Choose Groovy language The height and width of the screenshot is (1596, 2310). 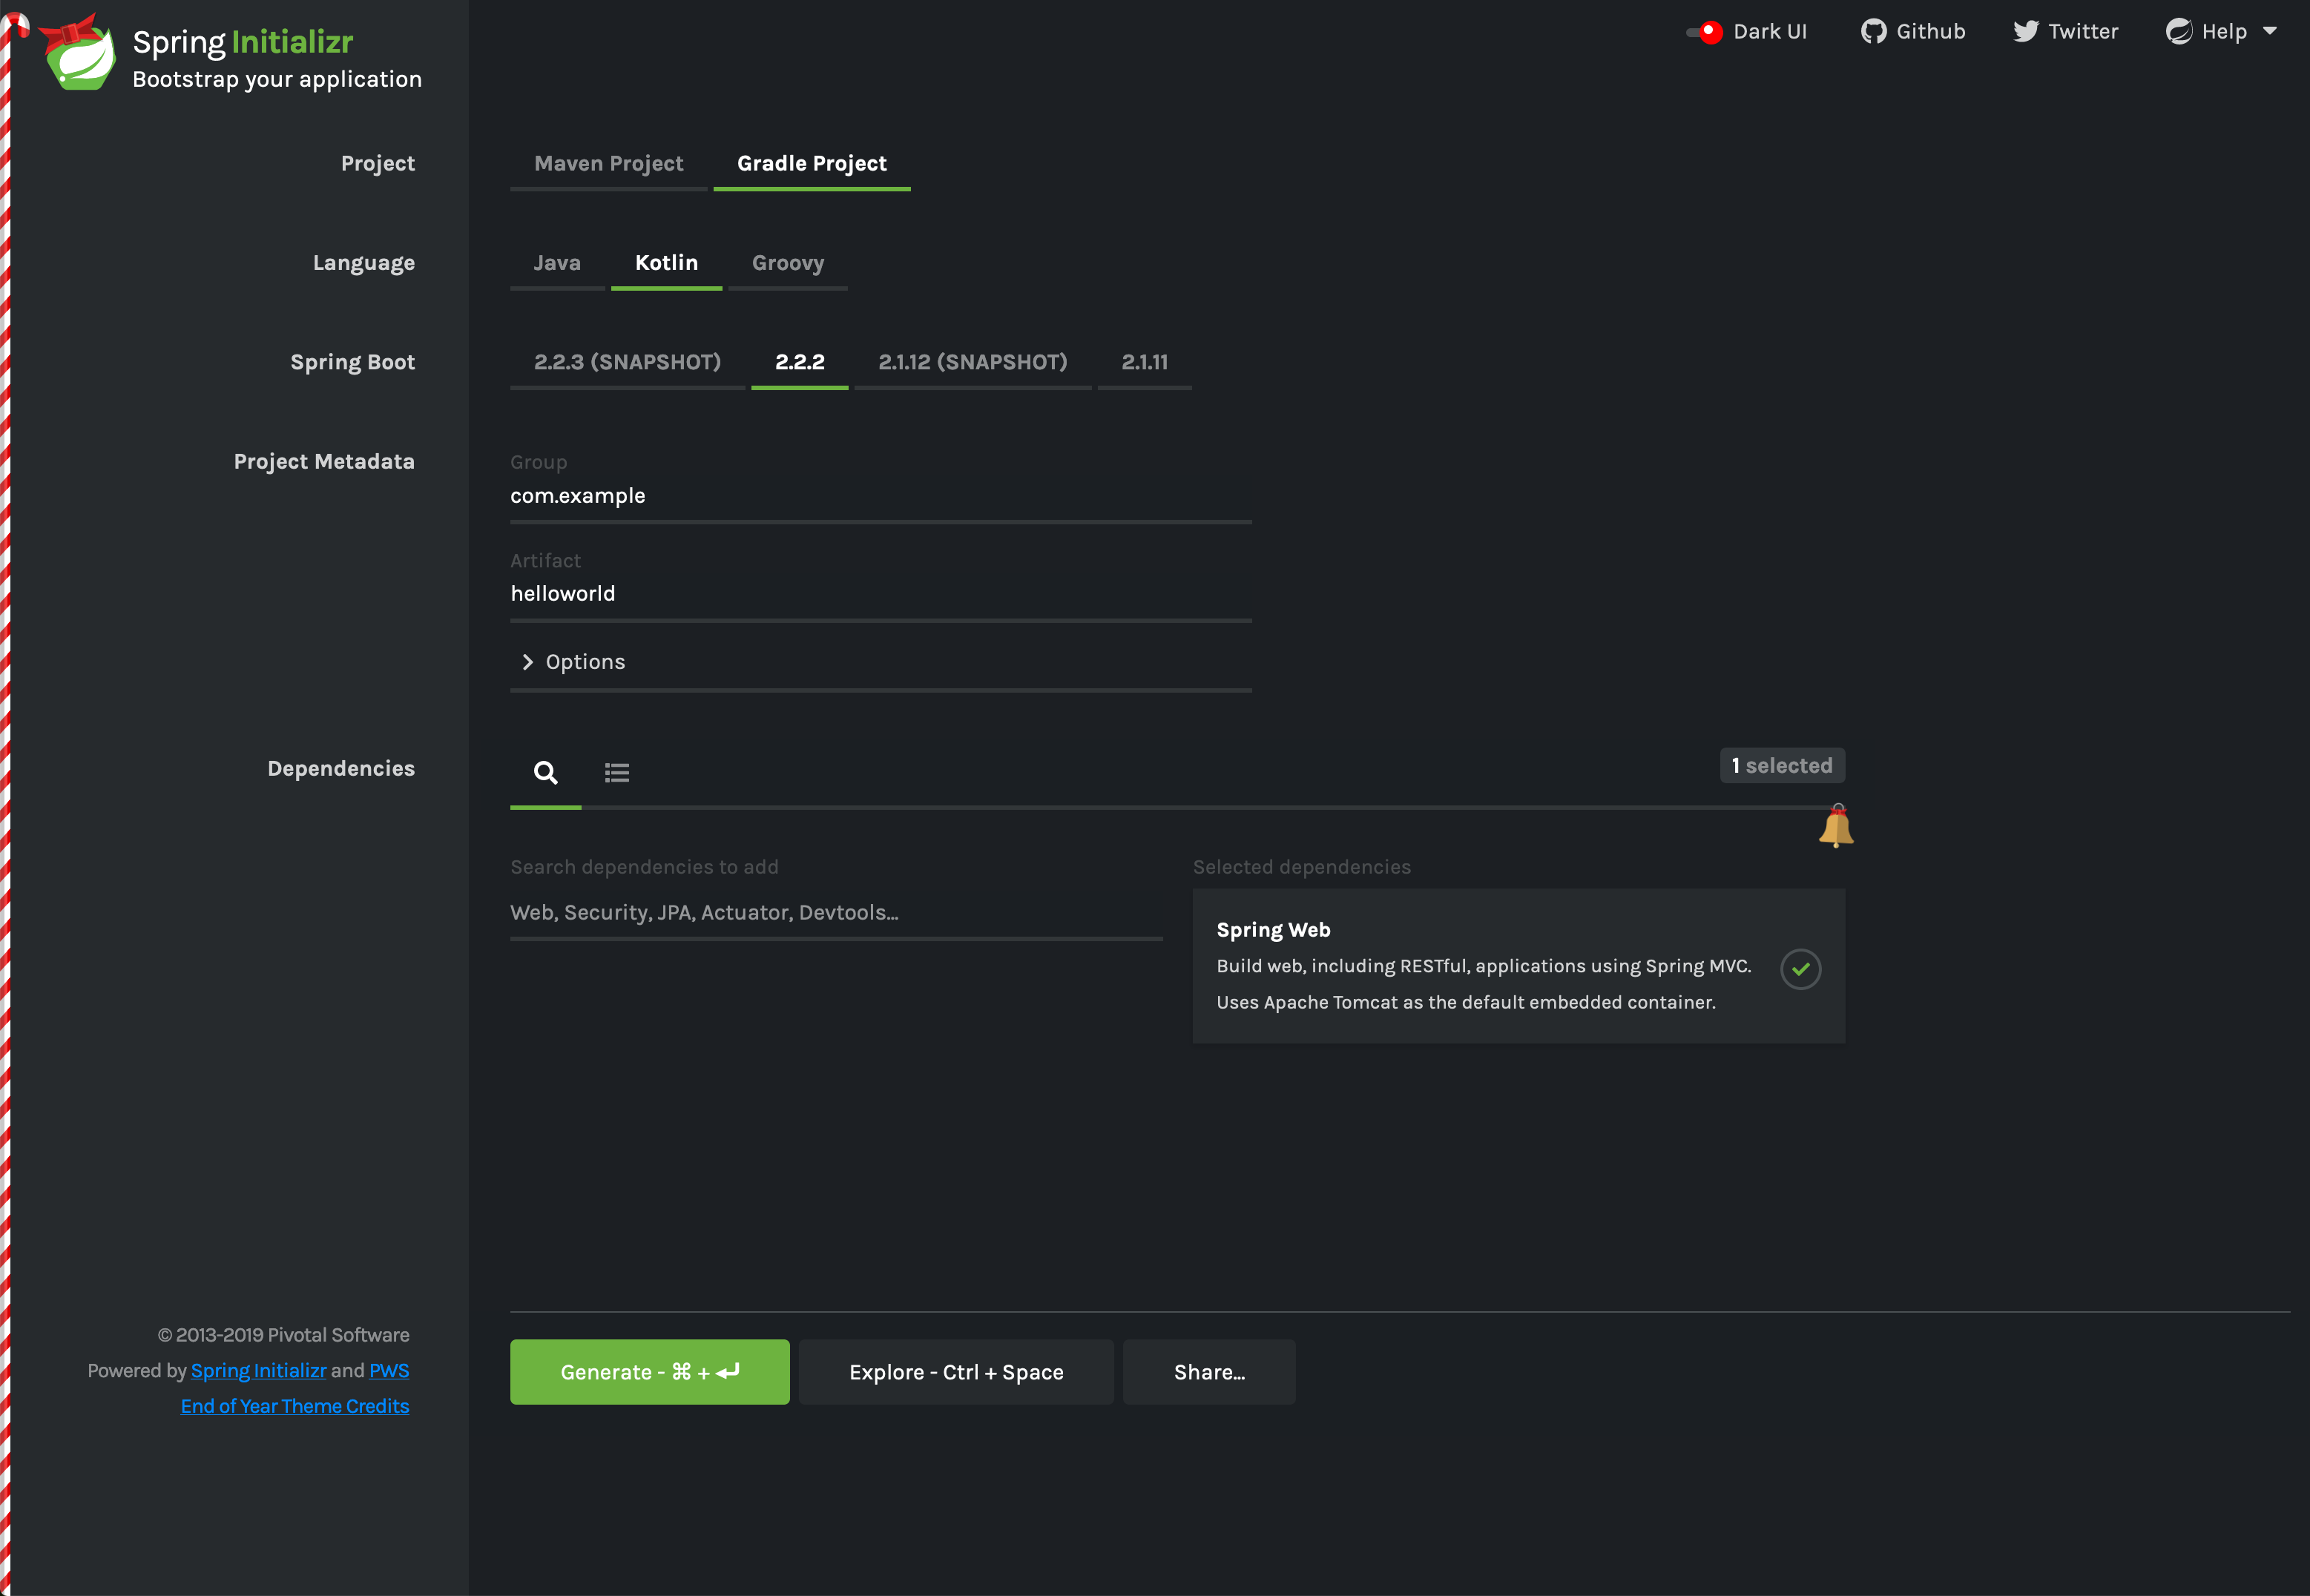tap(788, 263)
